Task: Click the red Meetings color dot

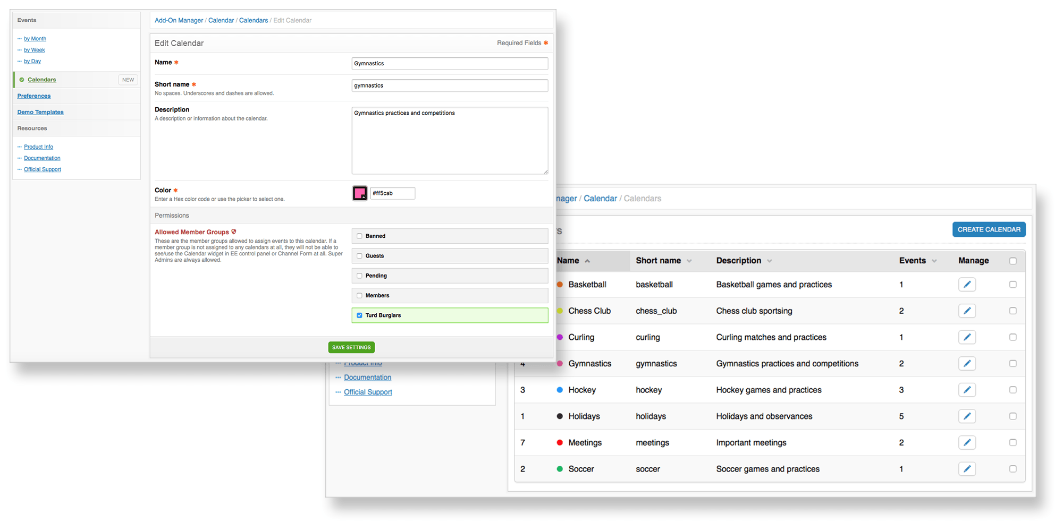Action: (560, 442)
